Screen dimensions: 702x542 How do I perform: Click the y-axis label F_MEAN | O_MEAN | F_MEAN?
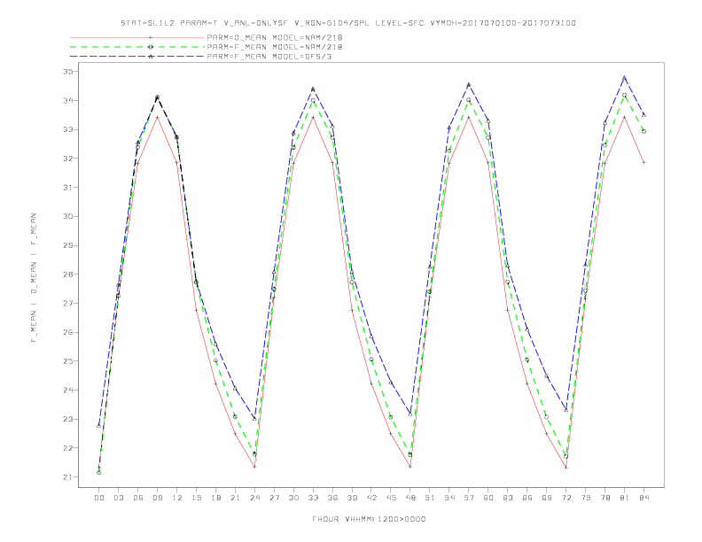(x=34, y=278)
